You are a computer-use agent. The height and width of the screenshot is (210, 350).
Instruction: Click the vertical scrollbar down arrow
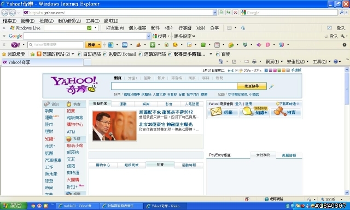[x=347, y=192]
